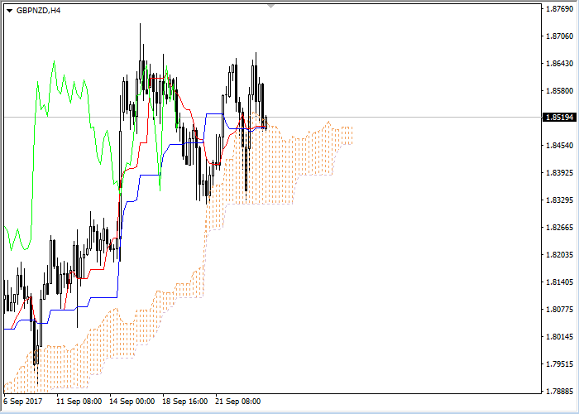Click the 21 Sep 08:00 time label
Viewport: 579px width, 414px height.
pyautogui.click(x=238, y=402)
